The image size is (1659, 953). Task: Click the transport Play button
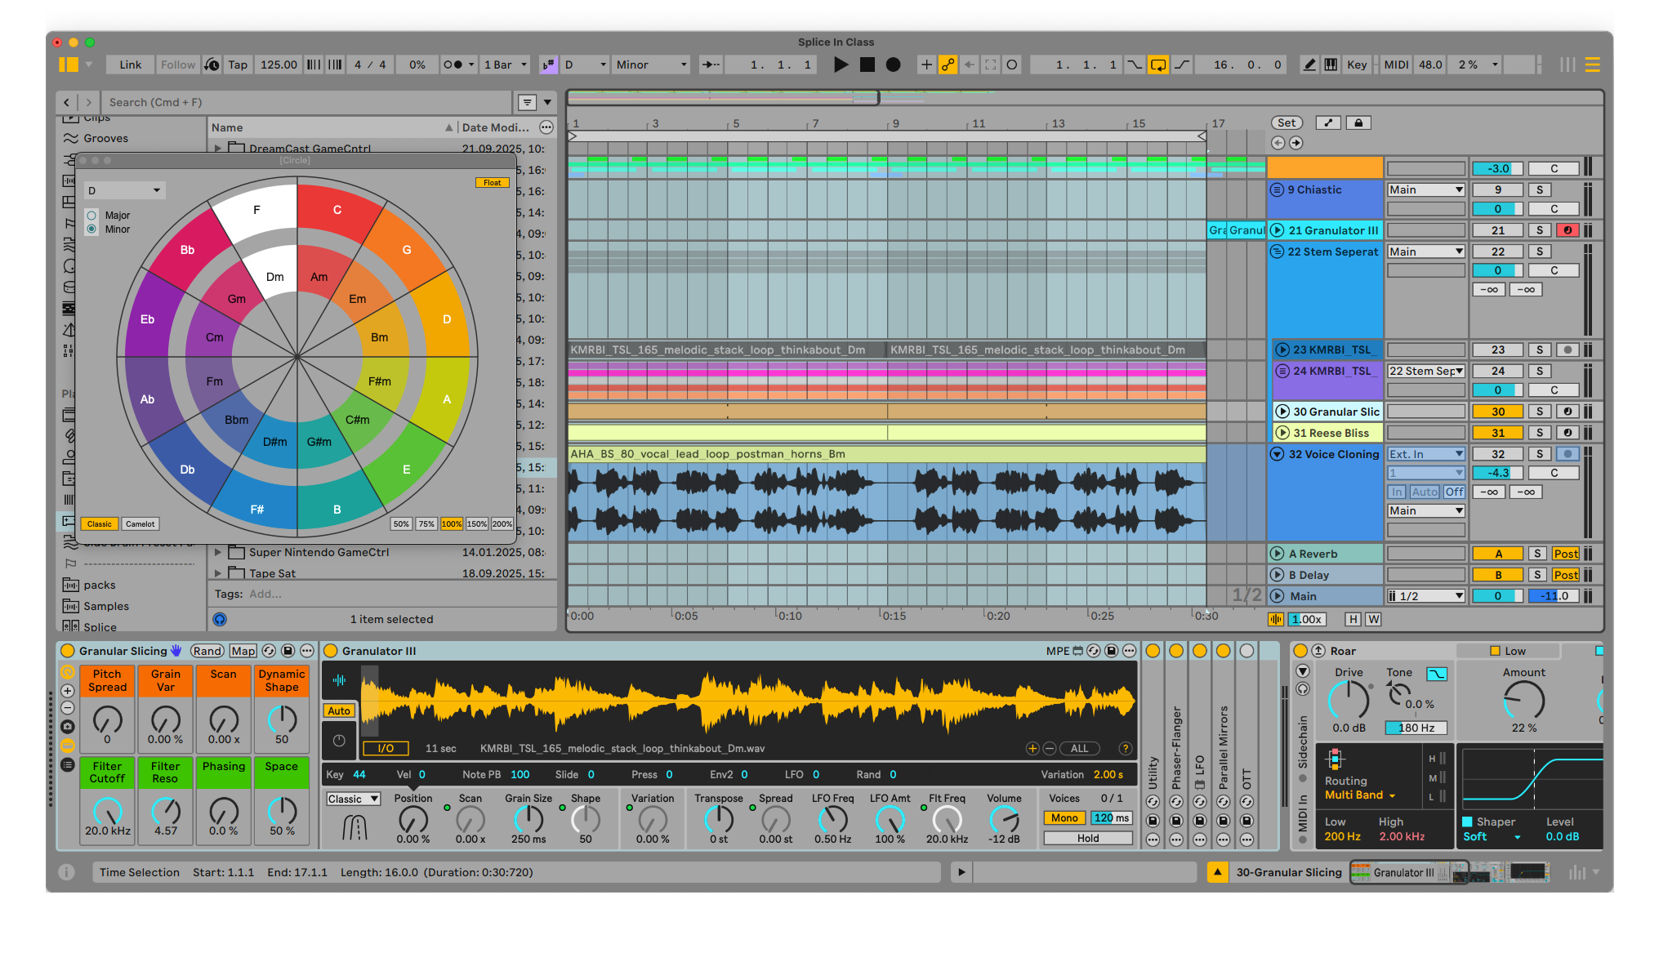[x=841, y=65]
